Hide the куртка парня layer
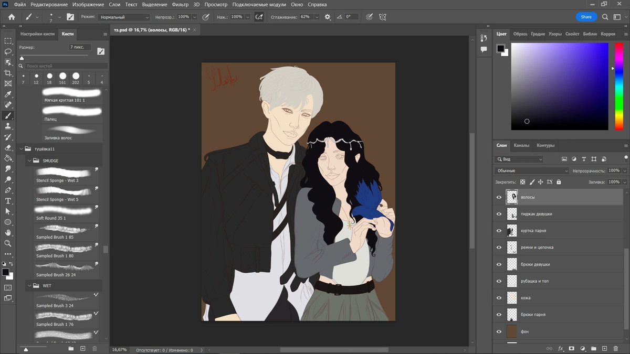630x354 pixels. point(499,231)
